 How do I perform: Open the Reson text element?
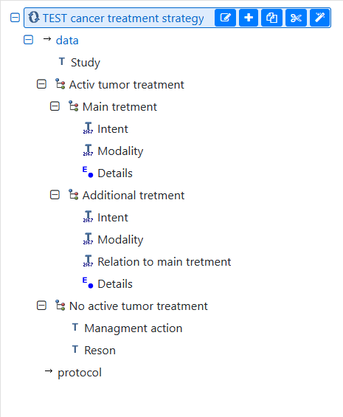[100, 351]
